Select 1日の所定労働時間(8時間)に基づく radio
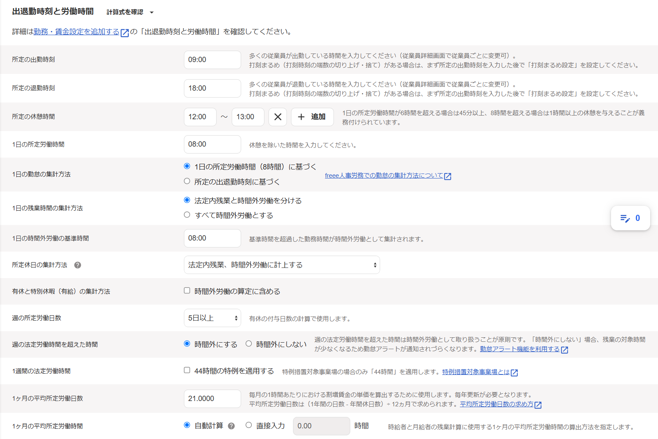Image resolution: width=658 pixels, height=439 pixels. coord(187,166)
